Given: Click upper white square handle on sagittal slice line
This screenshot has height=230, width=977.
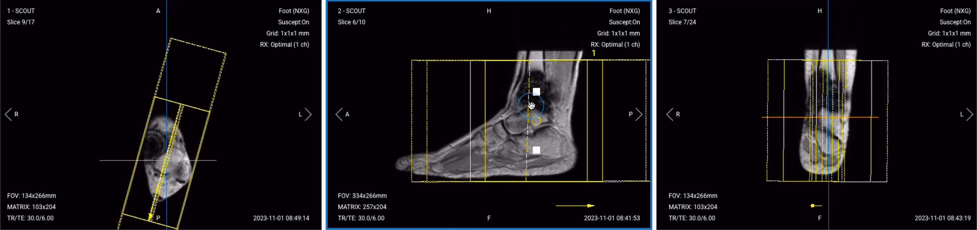Looking at the screenshot, I should 536,91.
